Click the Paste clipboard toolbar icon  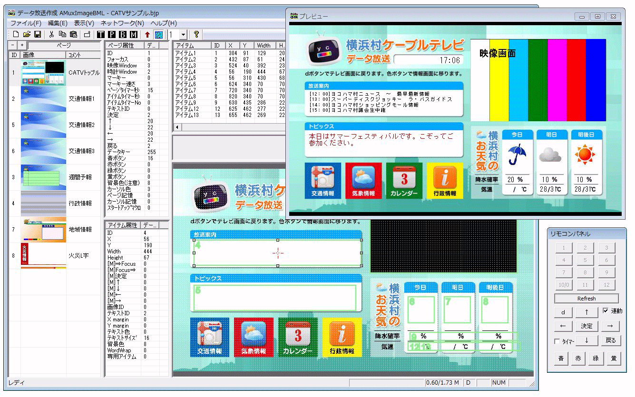coord(73,34)
